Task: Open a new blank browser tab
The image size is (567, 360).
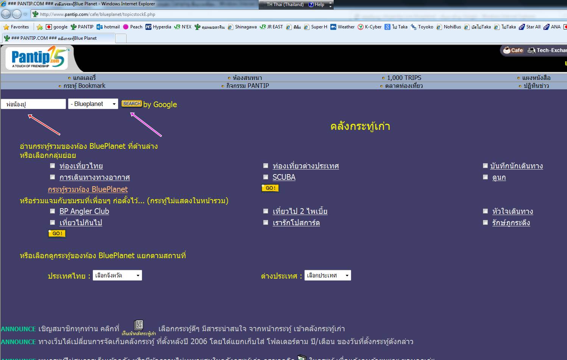Action: tap(120, 38)
